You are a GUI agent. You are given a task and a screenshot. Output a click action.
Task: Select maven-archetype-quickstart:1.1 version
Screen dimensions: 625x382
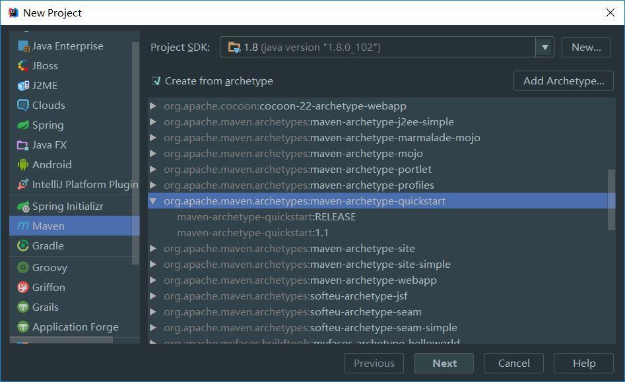coord(253,233)
